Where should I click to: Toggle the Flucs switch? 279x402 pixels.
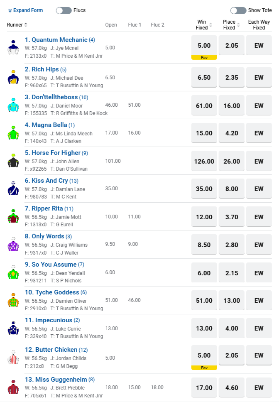64,10
